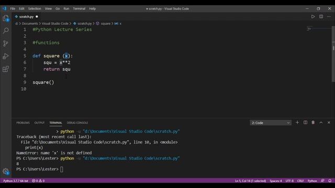Split the editor to the right
Viewport: 335px width, 188px height.
(x=321, y=17)
